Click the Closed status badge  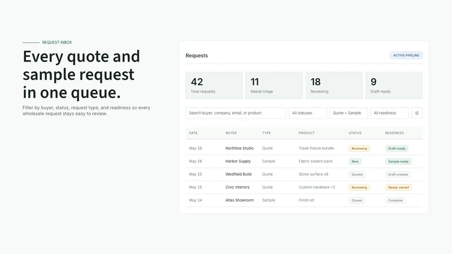[x=357, y=200]
